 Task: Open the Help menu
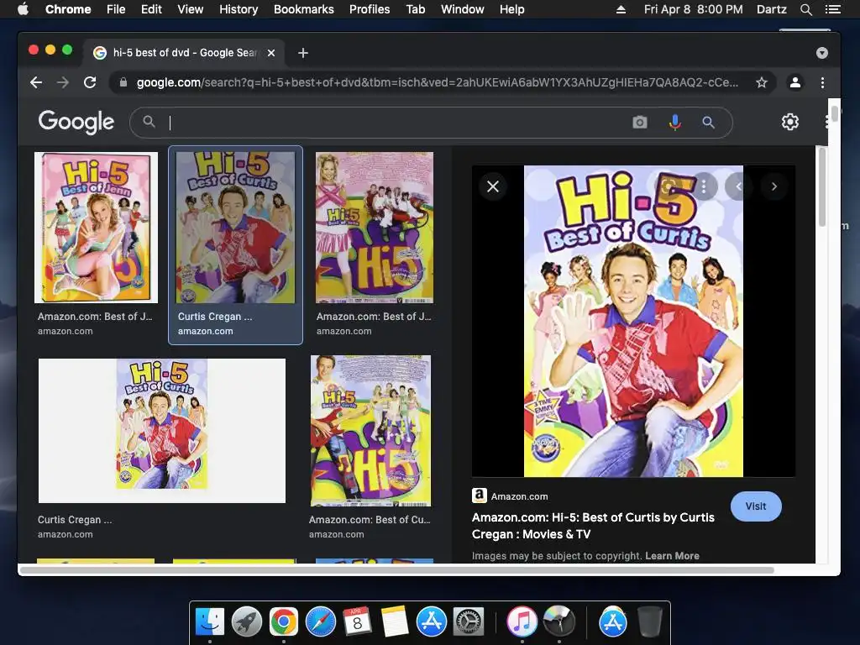click(511, 9)
